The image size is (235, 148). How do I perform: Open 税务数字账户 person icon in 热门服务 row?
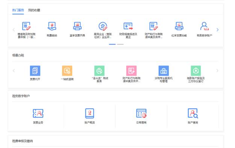[x=205, y=26]
